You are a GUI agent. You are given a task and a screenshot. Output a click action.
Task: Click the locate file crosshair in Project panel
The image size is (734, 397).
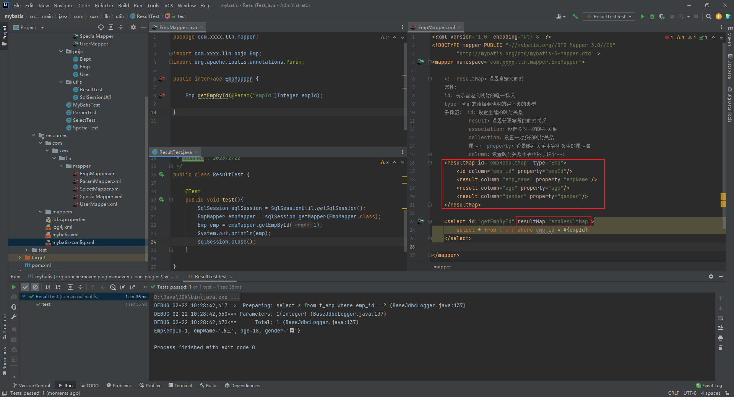[x=101, y=27]
